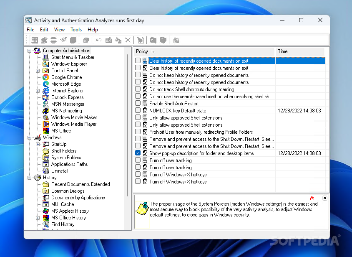Click the last folder toolbar icon
This screenshot has width=352, height=257.
pos(176,41)
